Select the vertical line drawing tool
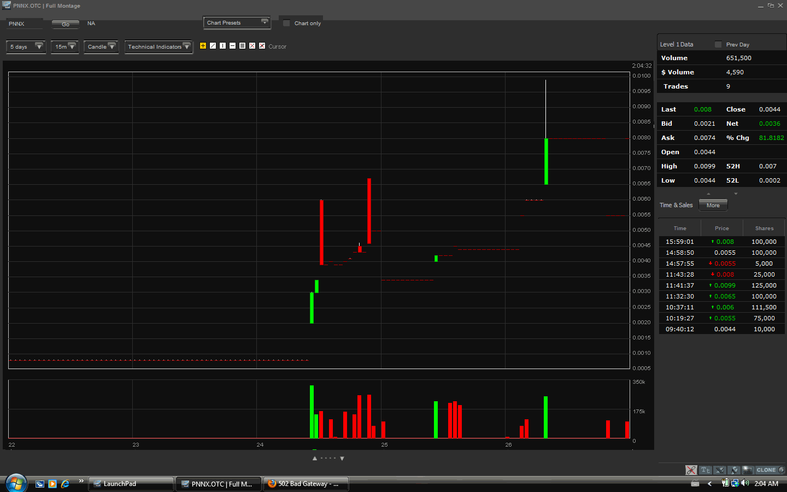The width and height of the screenshot is (787, 492). pyautogui.click(x=223, y=46)
